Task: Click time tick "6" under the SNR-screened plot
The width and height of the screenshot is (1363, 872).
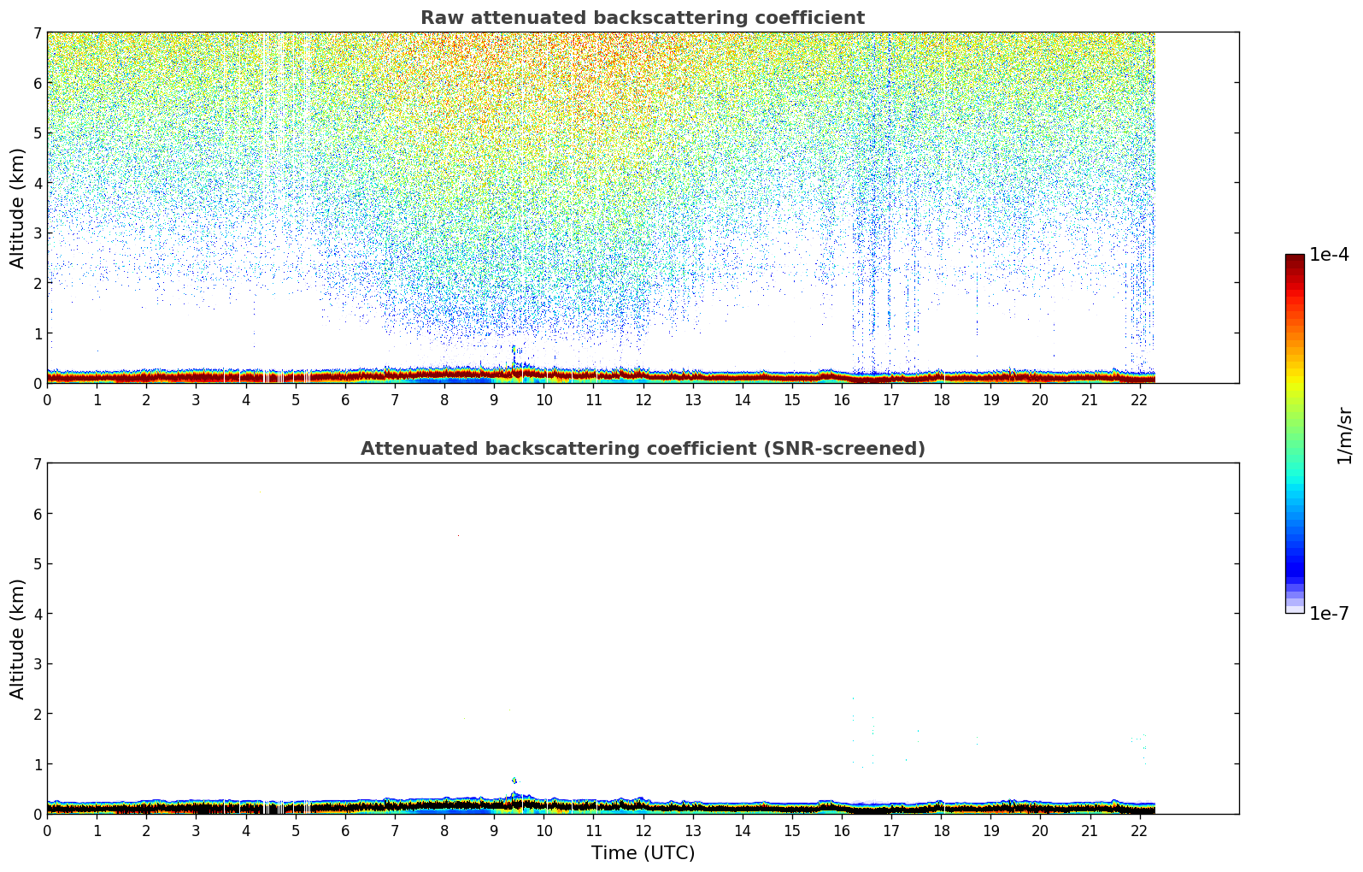Action: coord(345,831)
